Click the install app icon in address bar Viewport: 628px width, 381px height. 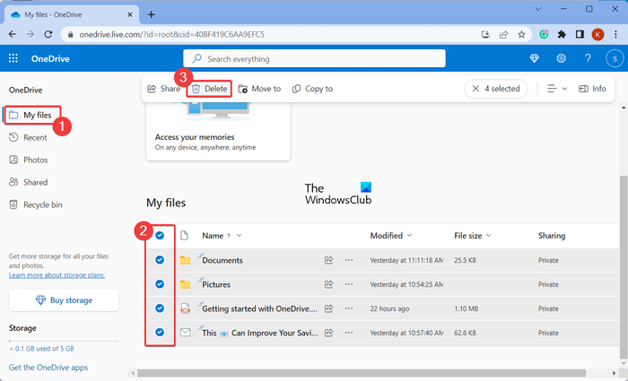pyautogui.click(x=486, y=34)
